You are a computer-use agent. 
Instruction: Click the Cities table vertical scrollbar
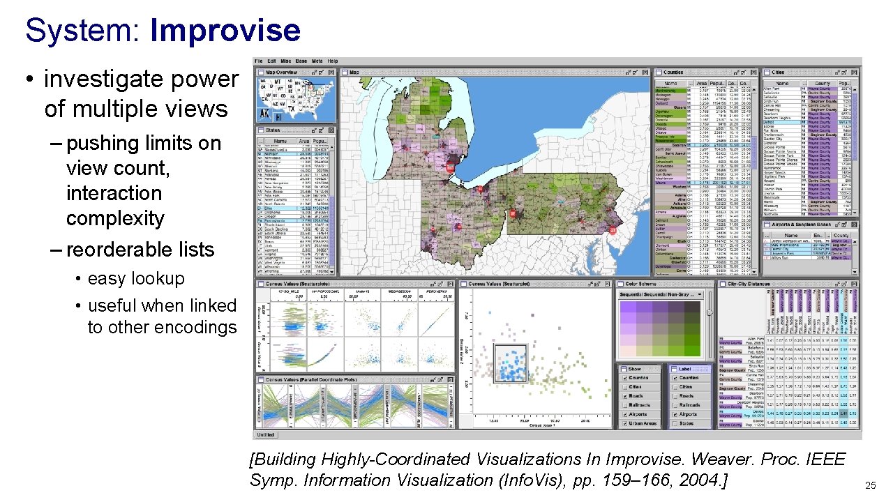tap(853, 150)
